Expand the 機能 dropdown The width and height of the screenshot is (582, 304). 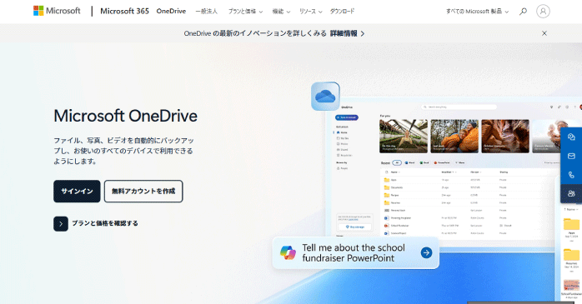pos(281,12)
